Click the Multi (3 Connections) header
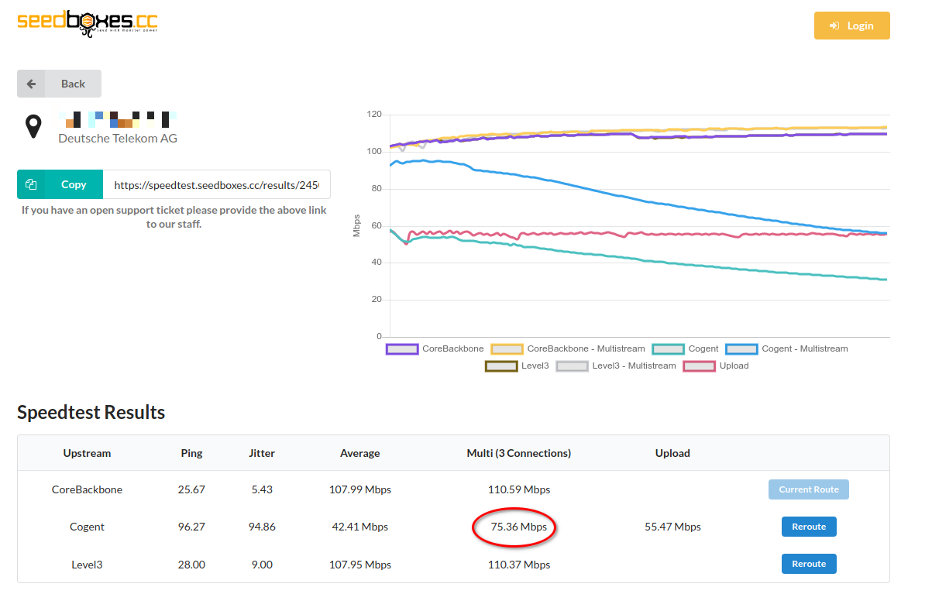This screenshot has height=594, width=932. (519, 453)
